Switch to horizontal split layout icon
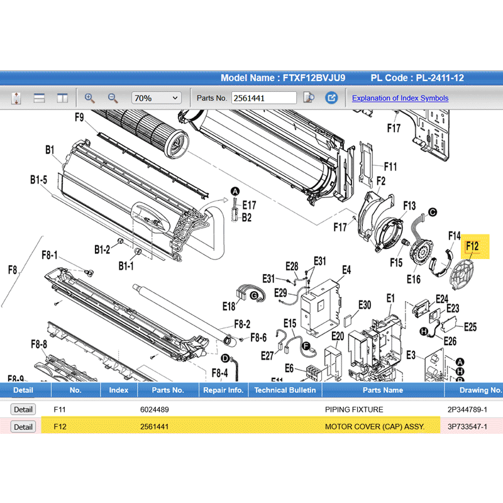 pos(39,98)
